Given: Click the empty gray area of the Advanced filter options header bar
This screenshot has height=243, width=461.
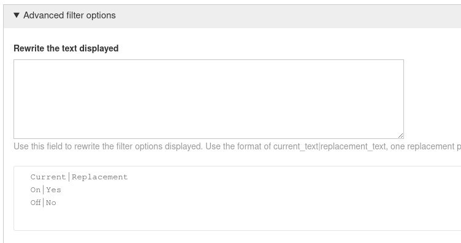Looking at the screenshot, I should (x=288, y=16).
